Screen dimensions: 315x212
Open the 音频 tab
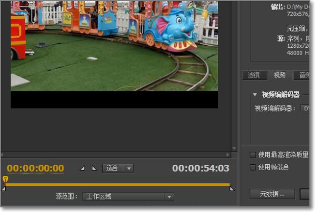(303, 75)
